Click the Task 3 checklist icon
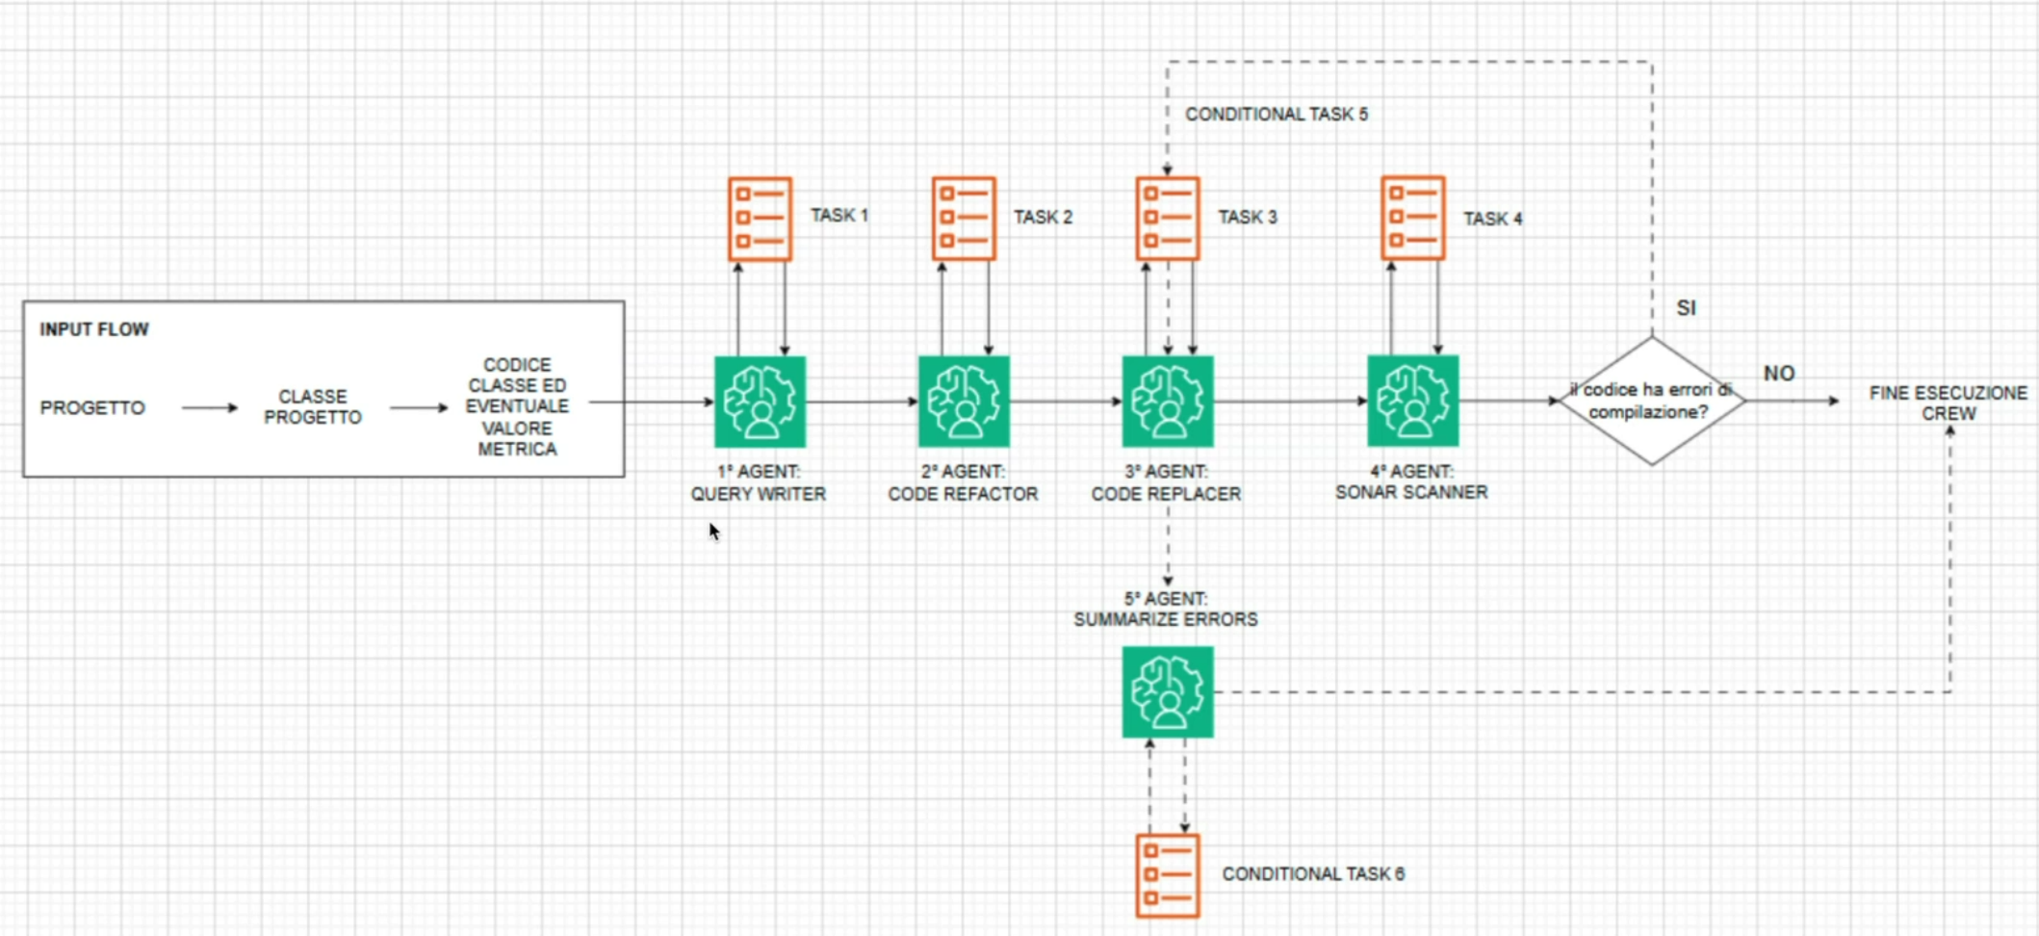This screenshot has height=936, width=2039. (1168, 219)
